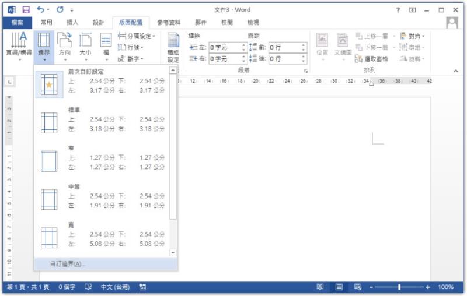
Task: Click the page count 第1頁，共1頁 status
Action: [x=28, y=287]
